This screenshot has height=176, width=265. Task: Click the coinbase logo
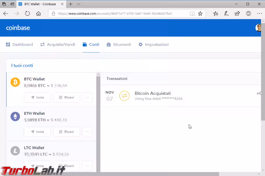point(18,28)
